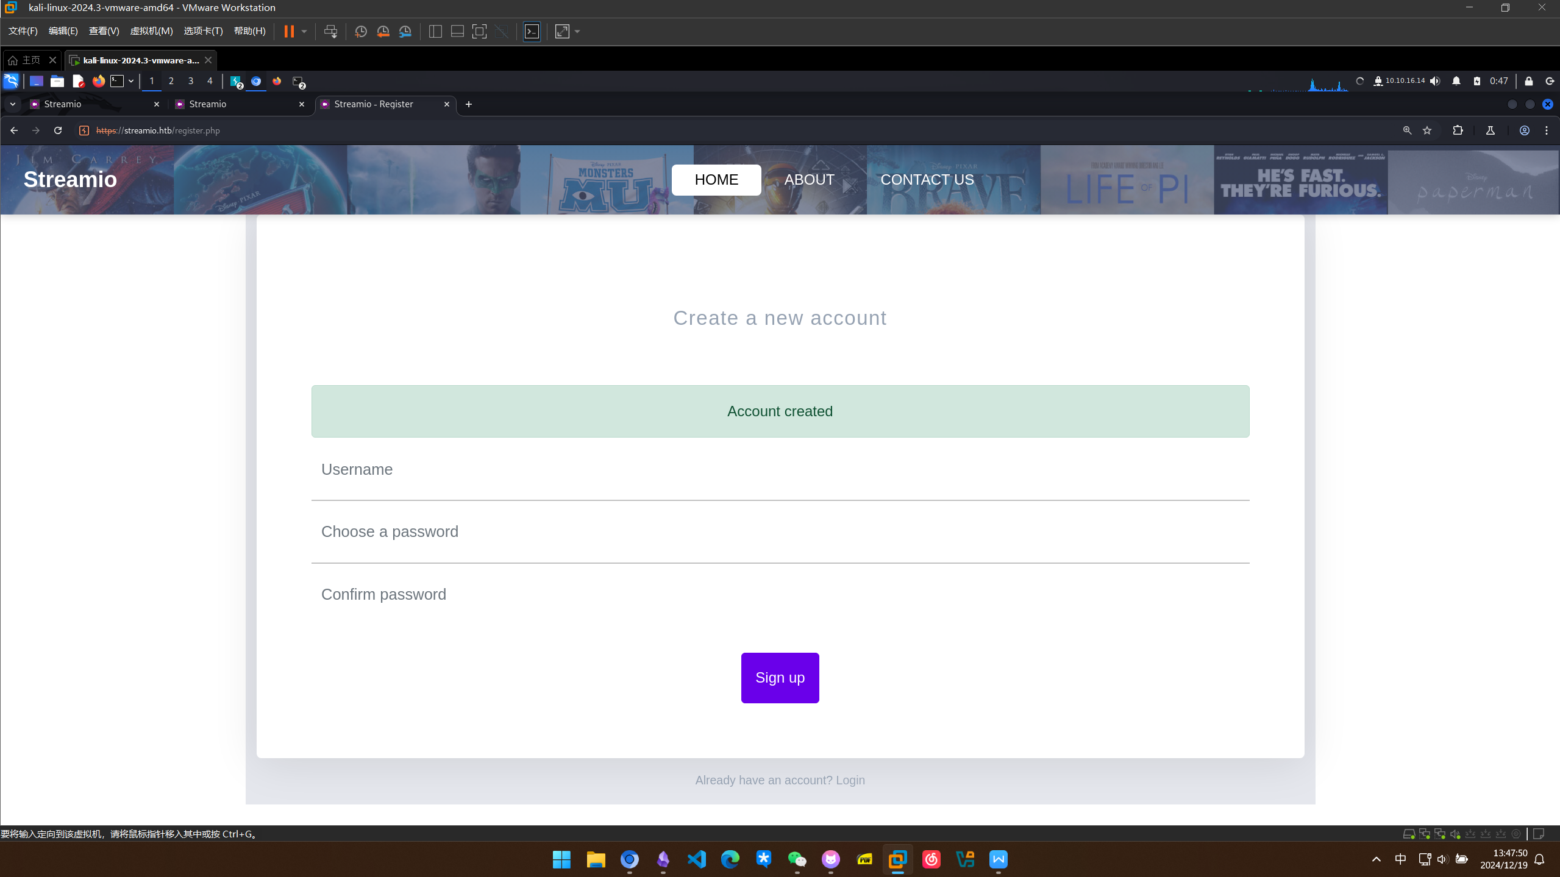This screenshot has width=1560, height=877.
Task: Click the revert to snapshot icon
Action: pyautogui.click(x=383, y=32)
